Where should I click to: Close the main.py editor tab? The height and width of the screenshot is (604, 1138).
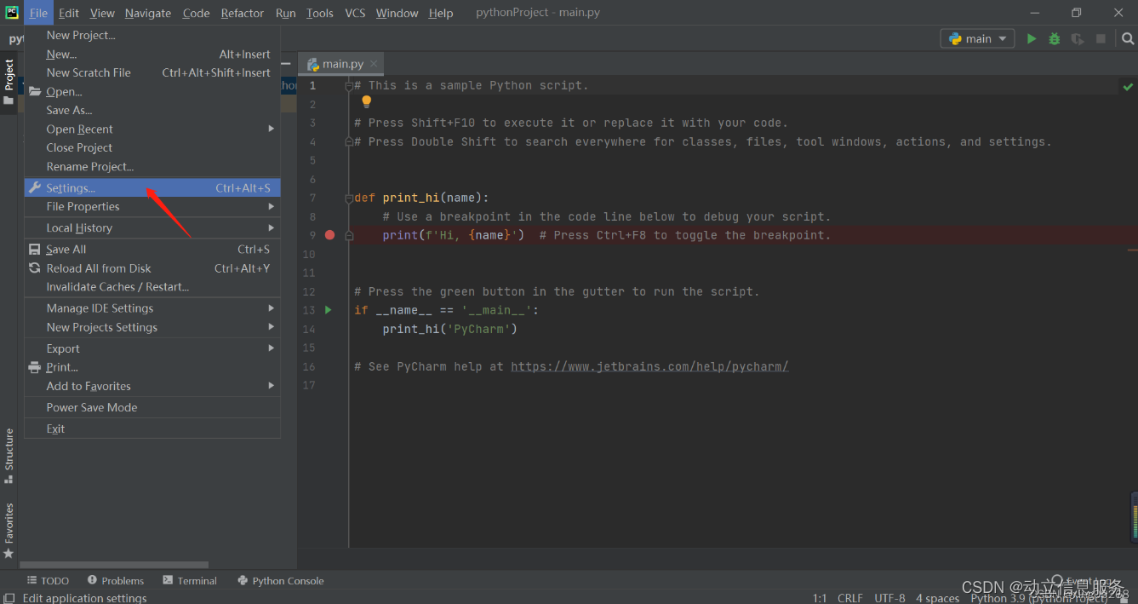(x=374, y=64)
